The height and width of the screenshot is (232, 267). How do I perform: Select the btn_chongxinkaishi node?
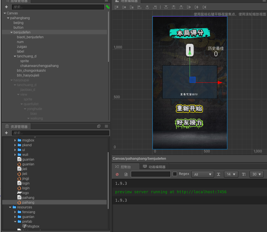[31, 71]
